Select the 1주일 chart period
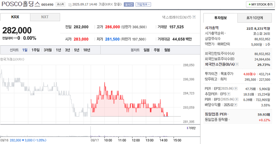 pyautogui.click(x=36, y=50)
